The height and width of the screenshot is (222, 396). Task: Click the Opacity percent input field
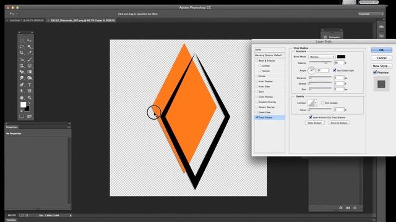tap(339, 63)
